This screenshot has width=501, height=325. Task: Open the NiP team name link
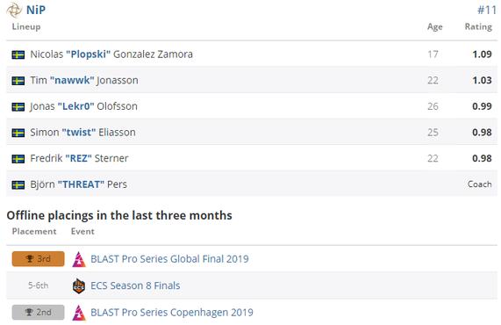click(x=36, y=10)
